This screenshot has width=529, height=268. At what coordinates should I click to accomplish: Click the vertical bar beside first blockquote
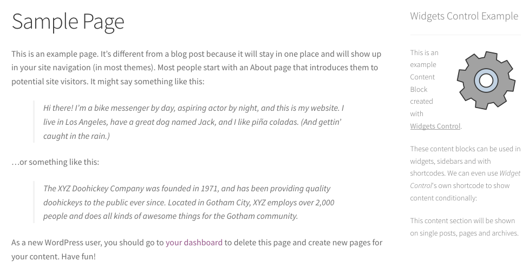pos(34,122)
